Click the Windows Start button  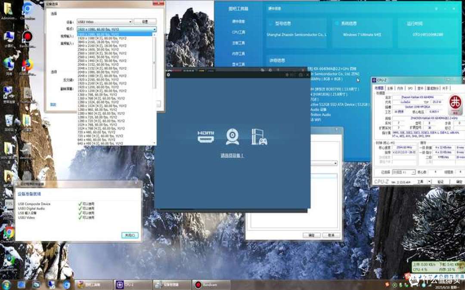coord(6,285)
